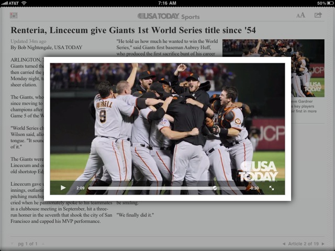Viewport: 335px width, 251px height.
Task: Click the video progress scrubber knob
Action: pyautogui.click(x=215, y=188)
